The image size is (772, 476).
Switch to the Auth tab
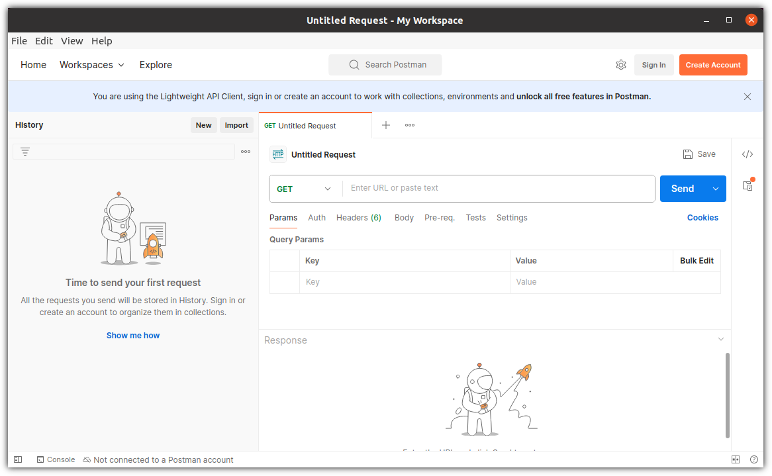[316, 218]
